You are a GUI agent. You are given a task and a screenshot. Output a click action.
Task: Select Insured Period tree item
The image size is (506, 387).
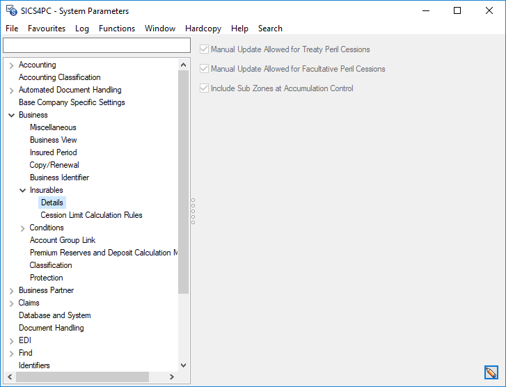(x=54, y=152)
